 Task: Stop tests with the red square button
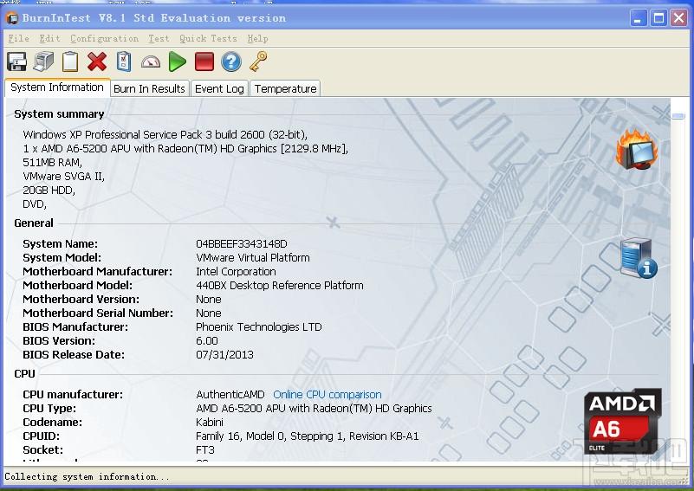tap(204, 61)
